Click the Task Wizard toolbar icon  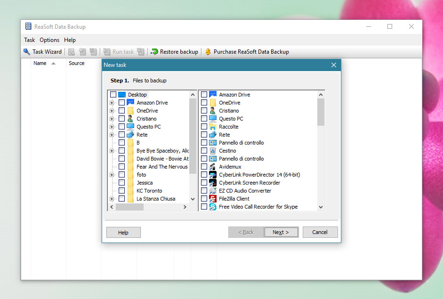[27, 52]
